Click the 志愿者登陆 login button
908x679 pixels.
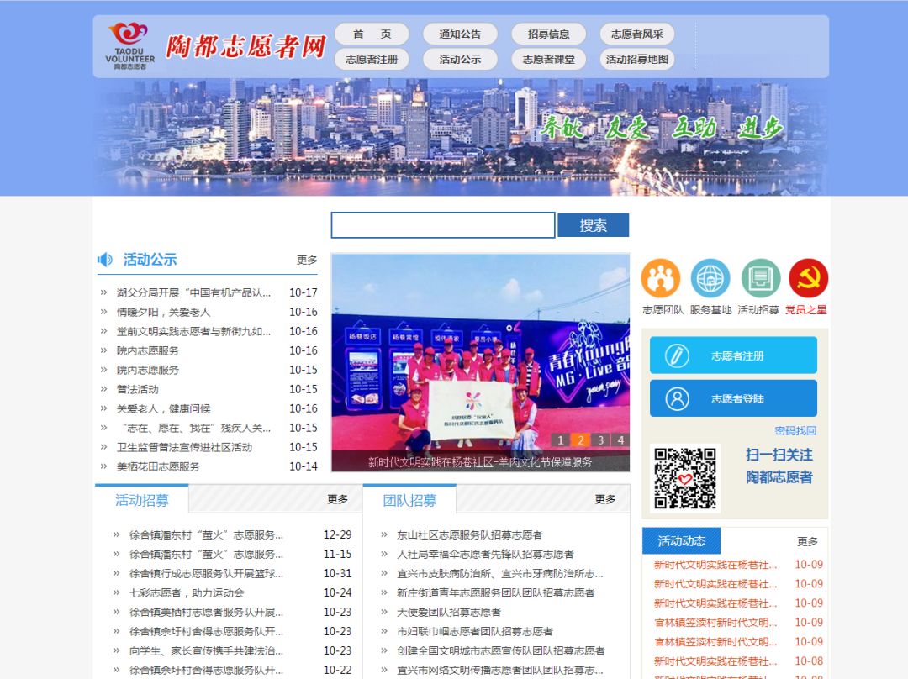pos(733,398)
